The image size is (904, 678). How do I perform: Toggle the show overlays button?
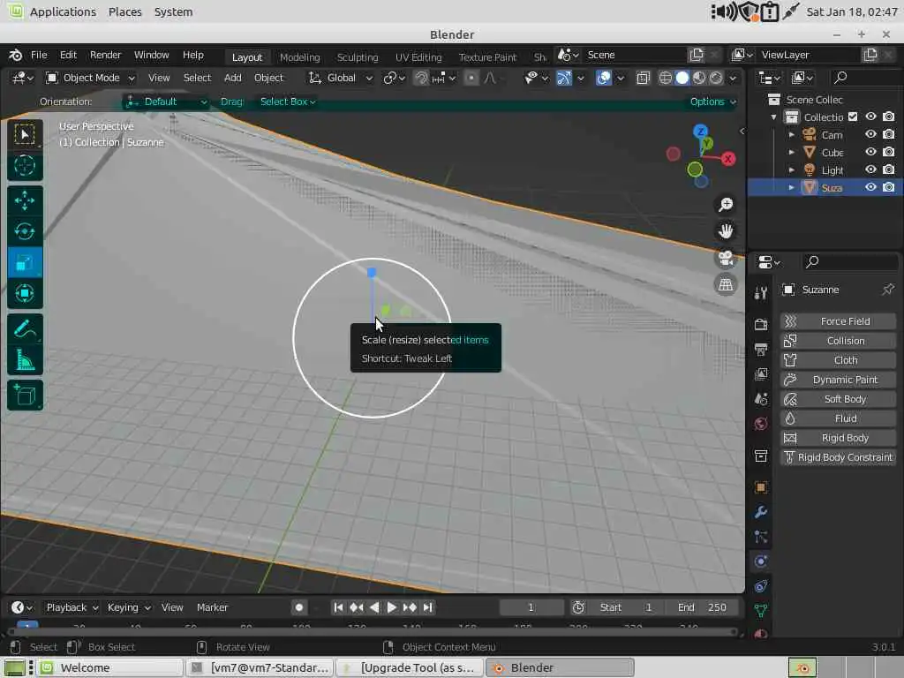pos(604,78)
